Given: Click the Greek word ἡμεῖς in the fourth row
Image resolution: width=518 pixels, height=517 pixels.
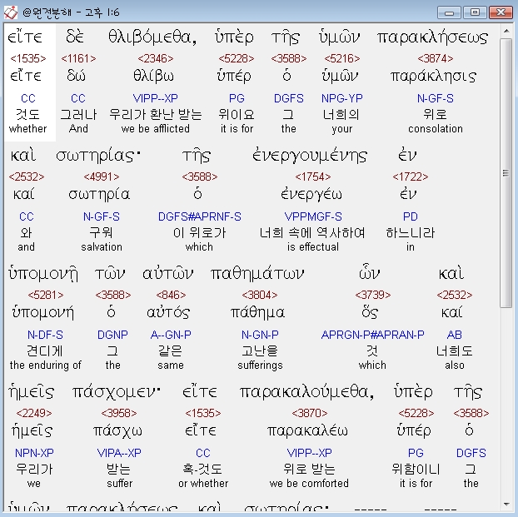Looking at the screenshot, I should click(32, 392).
